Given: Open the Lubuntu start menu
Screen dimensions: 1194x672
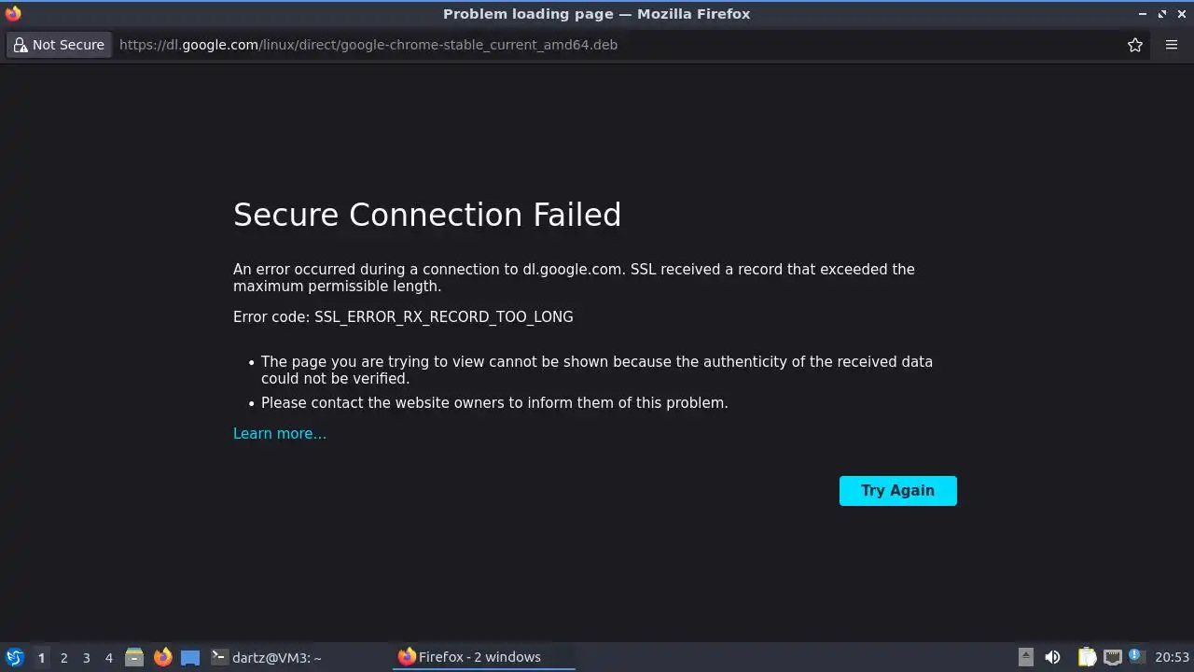Looking at the screenshot, I should (14, 657).
